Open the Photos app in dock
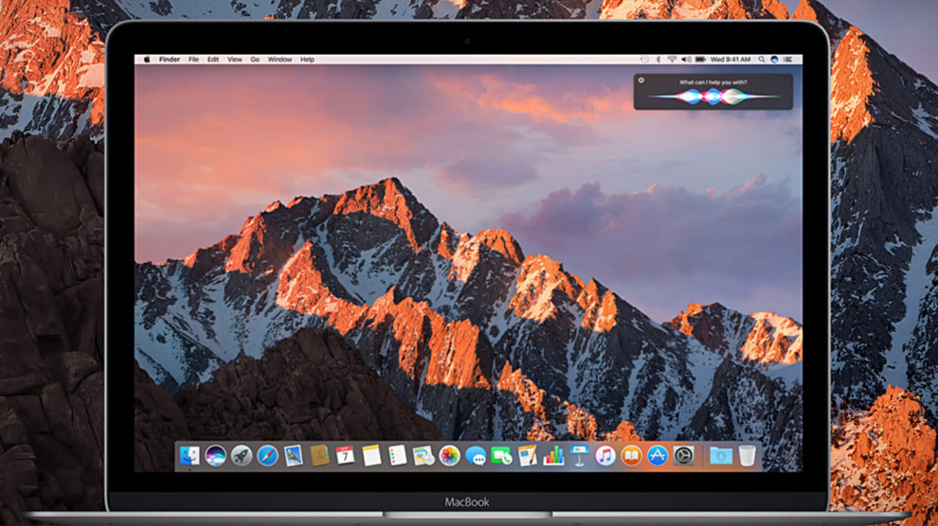 [449, 456]
